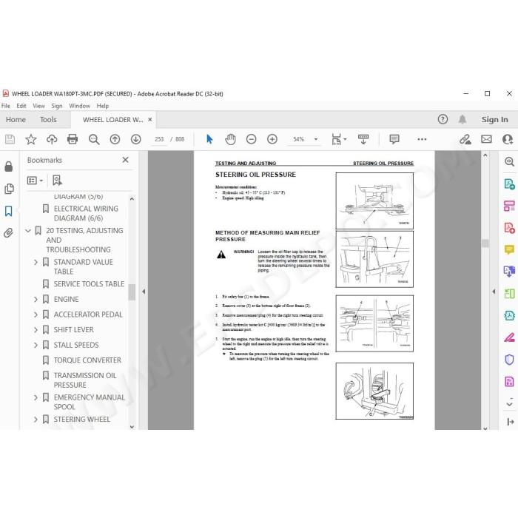Open notifications bell
Image resolution: width=518 pixels, height=518 pixels.
pos(462,119)
